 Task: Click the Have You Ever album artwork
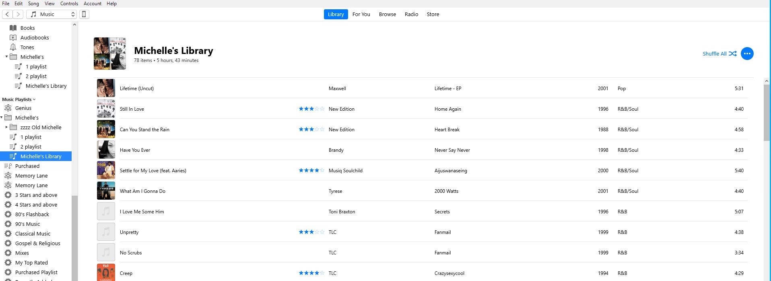106,150
